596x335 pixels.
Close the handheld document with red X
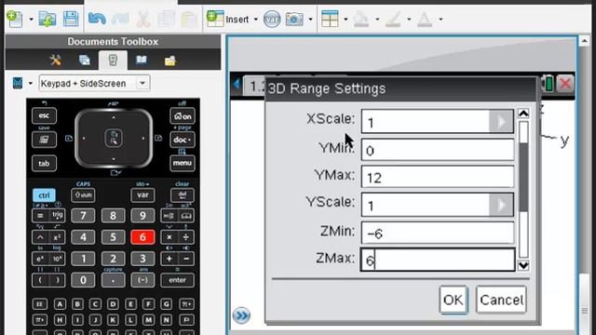click(565, 84)
